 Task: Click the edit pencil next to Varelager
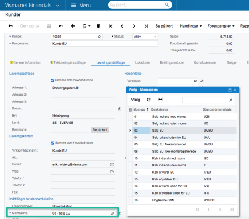202,81
